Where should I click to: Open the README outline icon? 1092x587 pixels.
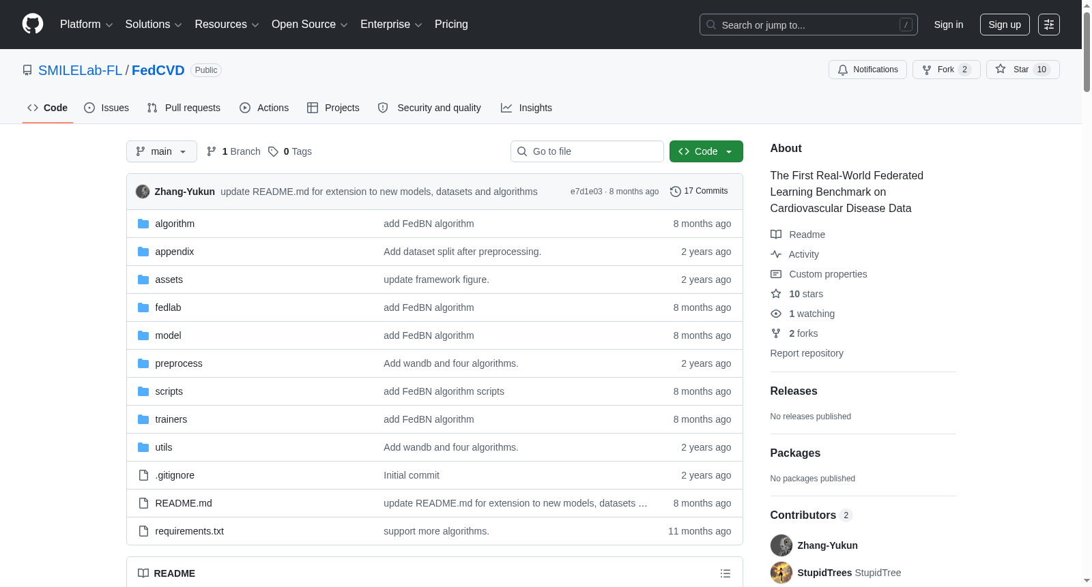[x=725, y=573]
